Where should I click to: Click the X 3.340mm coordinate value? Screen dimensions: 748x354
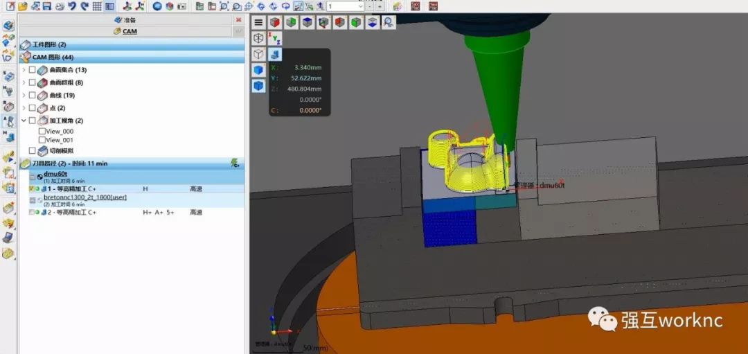click(x=308, y=67)
